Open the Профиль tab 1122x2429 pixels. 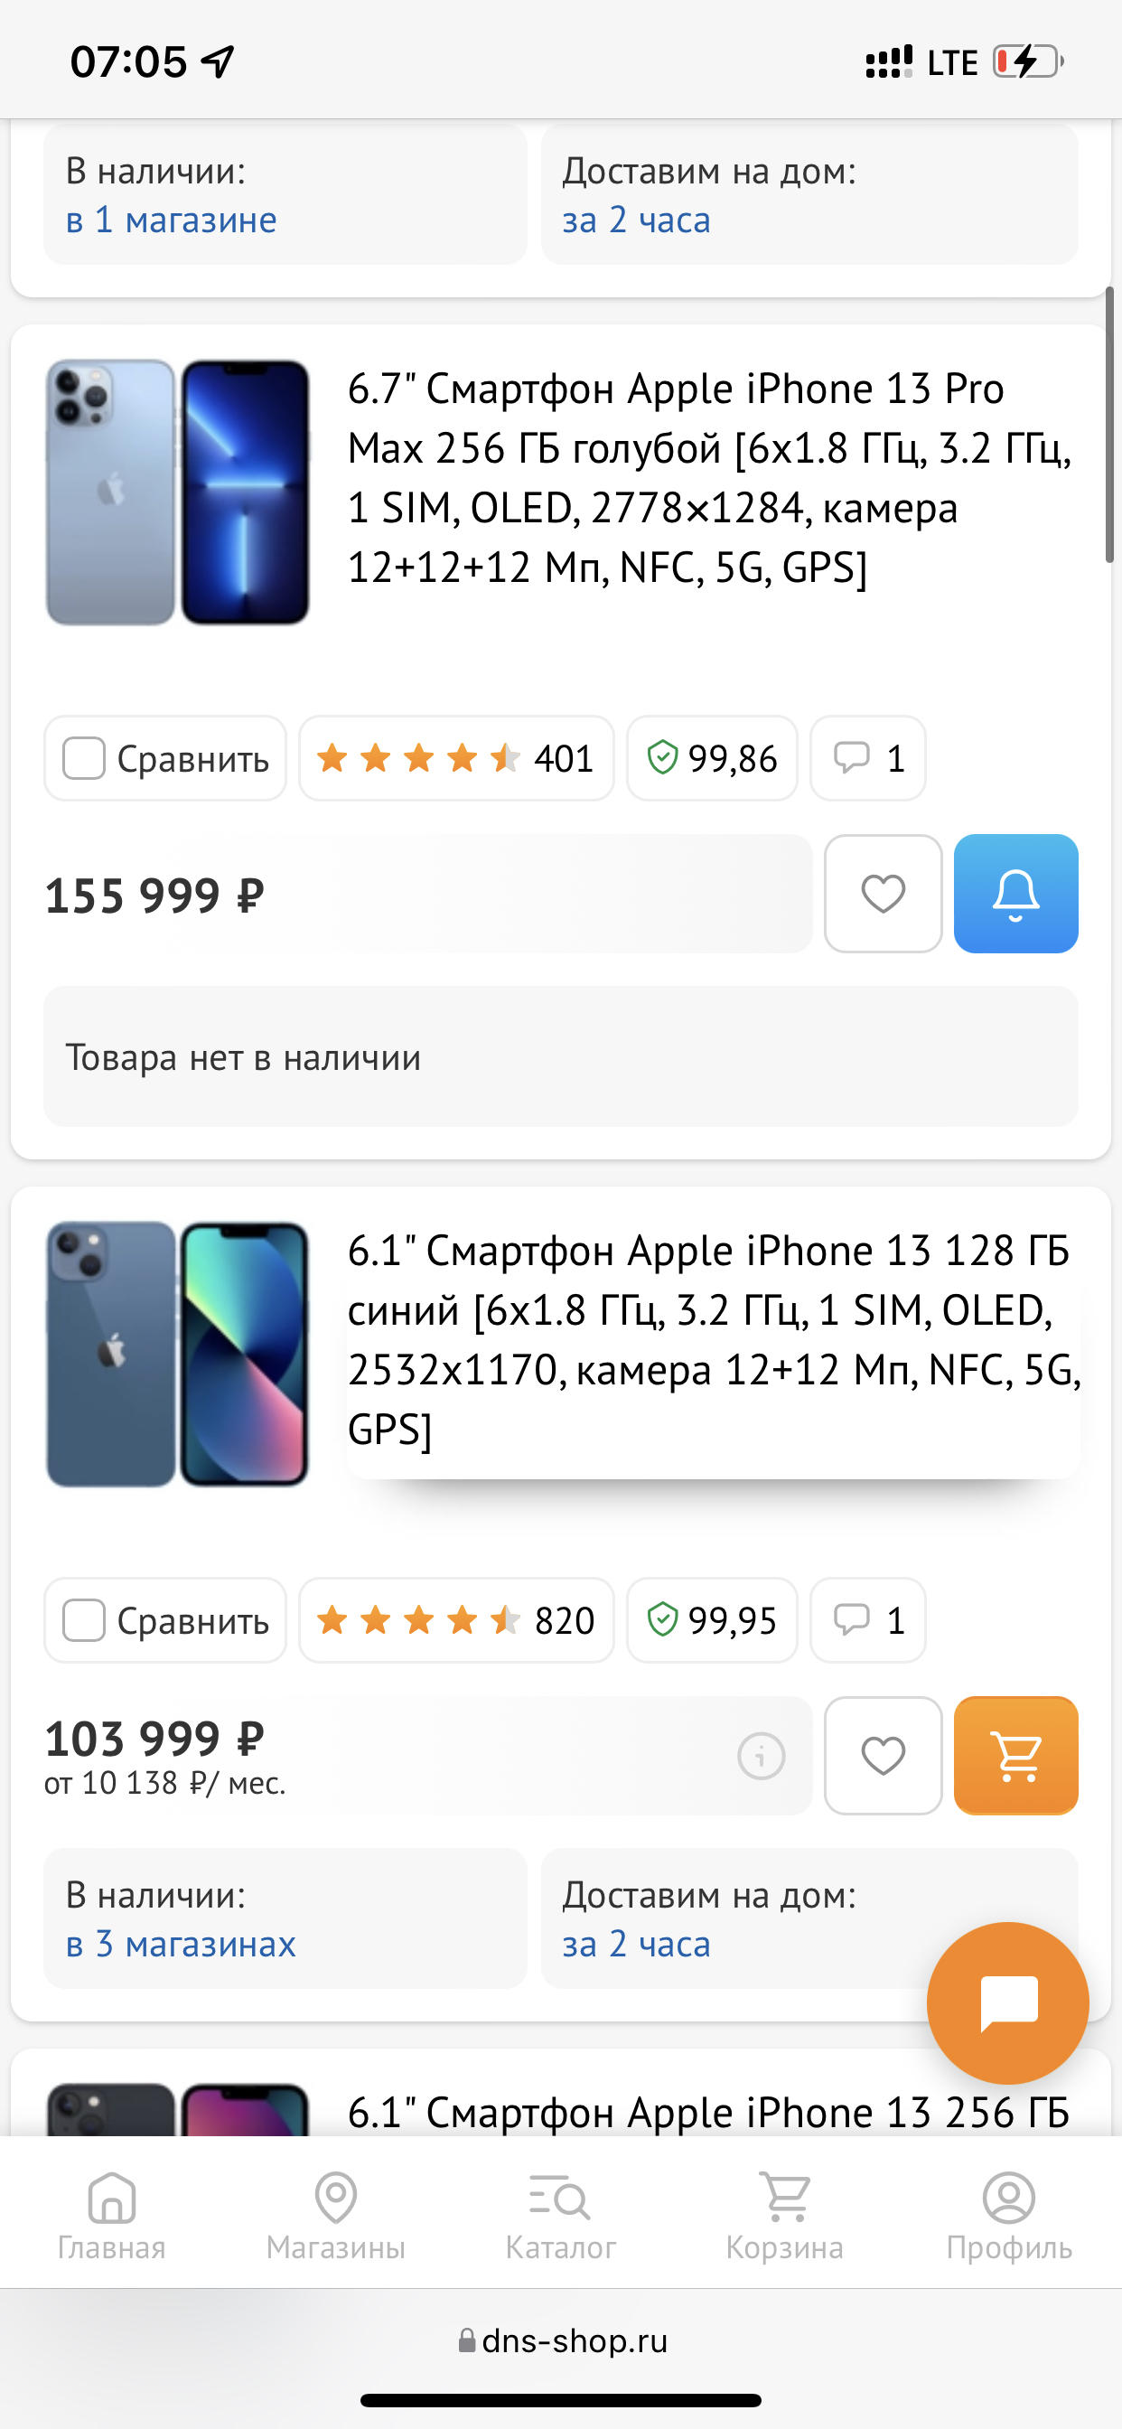pos(1009,2216)
